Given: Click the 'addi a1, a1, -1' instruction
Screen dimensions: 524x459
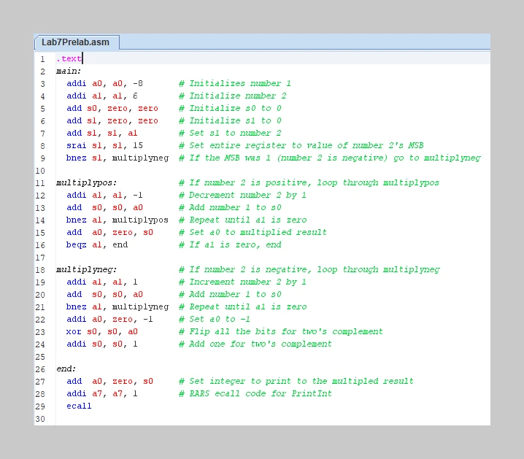Looking at the screenshot, I should click(x=104, y=195).
